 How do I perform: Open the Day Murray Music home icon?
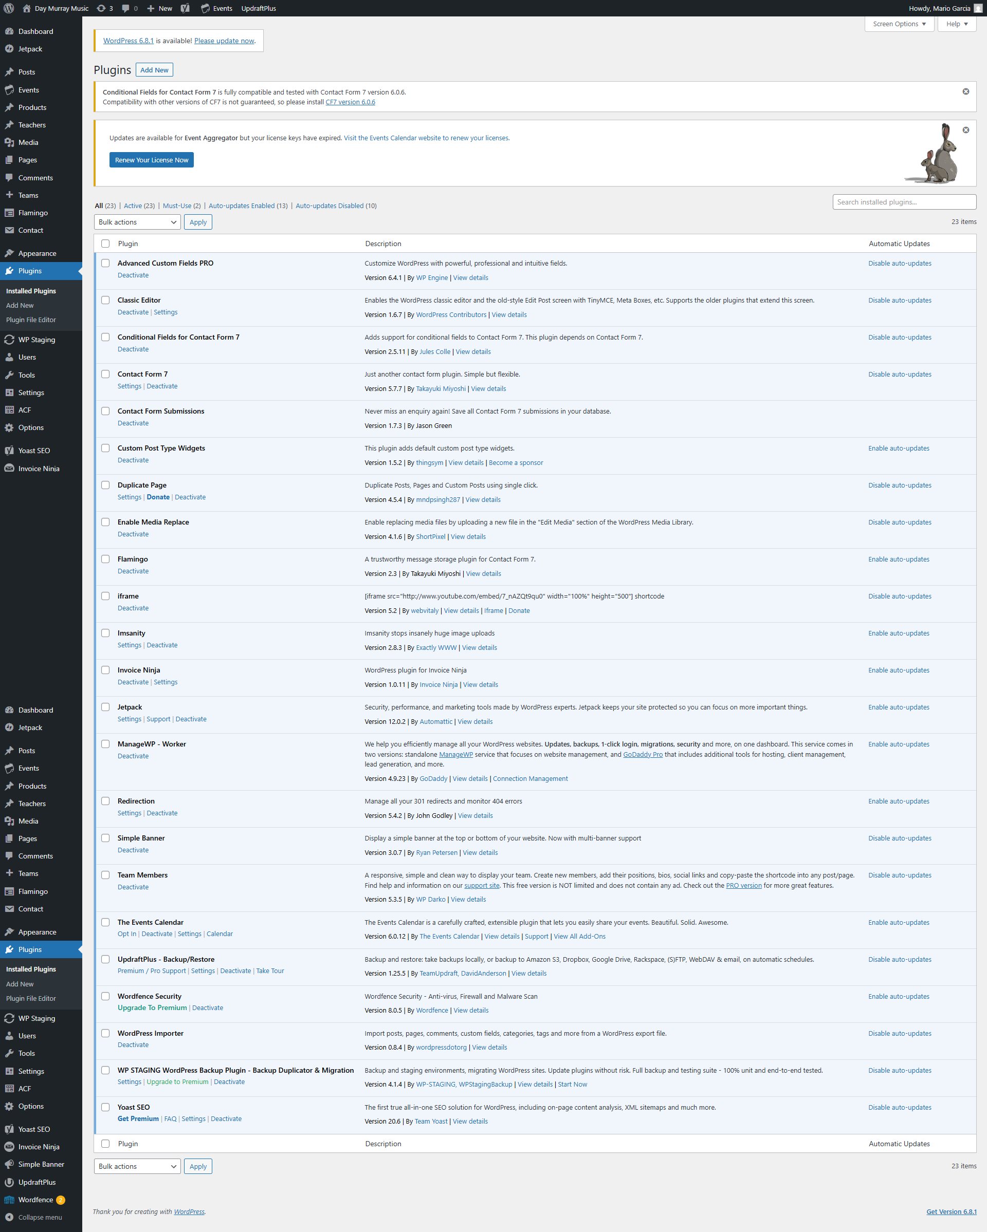tap(26, 8)
